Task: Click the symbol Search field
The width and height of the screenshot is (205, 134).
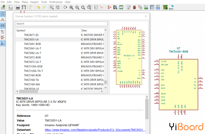Action: click(61, 24)
